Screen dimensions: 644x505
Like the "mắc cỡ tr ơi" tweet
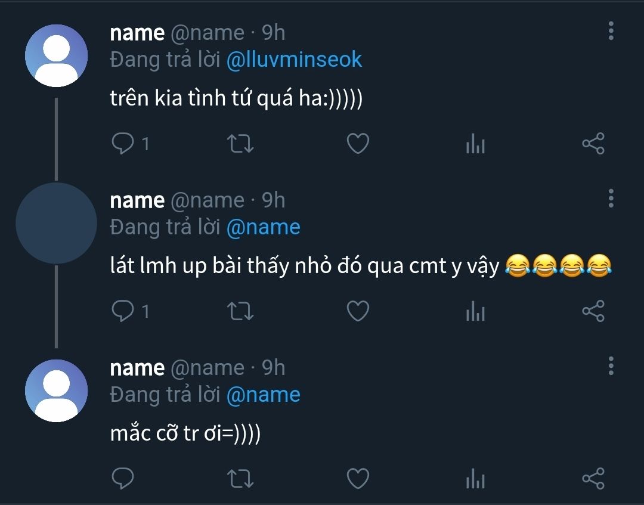click(x=358, y=478)
